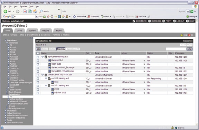The width and height of the screenshot is (199, 130).
Task: Toggle the select-all checkbox in table header
Action: tap(38, 53)
